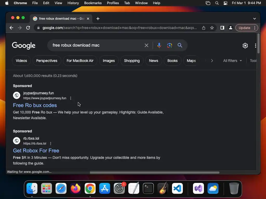The image size is (266, 199).
Task: Open ad options for rb.rbxs.lol
Action: click(x=51, y=144)
